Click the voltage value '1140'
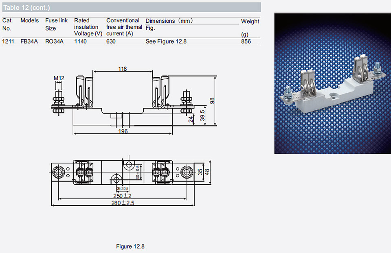The height and width of the screenshot is (253, 391). point(80,41)
